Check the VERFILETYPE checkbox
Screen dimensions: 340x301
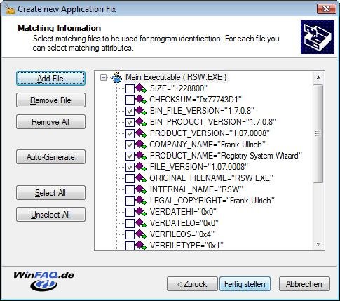(x=130, y=246)
